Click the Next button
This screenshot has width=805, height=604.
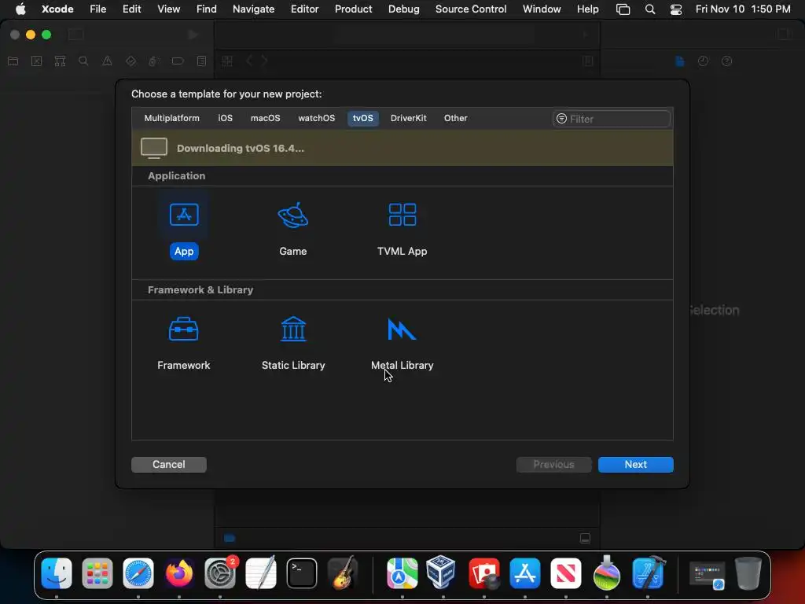(635, 464)
